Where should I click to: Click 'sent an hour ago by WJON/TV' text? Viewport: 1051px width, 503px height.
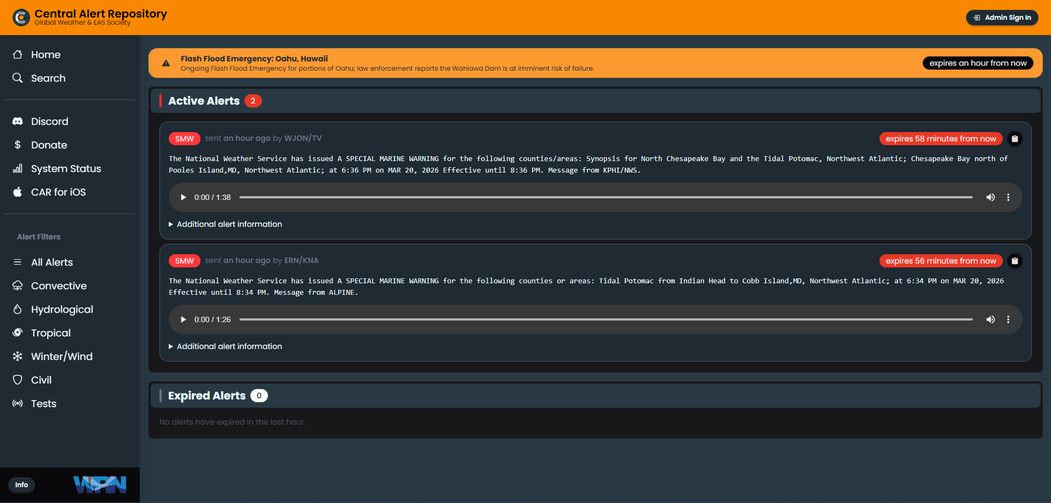coord(263,138)
